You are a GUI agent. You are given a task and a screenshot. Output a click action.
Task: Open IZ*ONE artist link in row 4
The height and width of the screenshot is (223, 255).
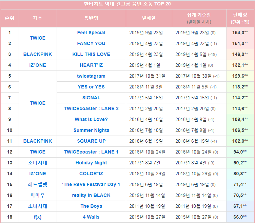click(x=38, y=65)
